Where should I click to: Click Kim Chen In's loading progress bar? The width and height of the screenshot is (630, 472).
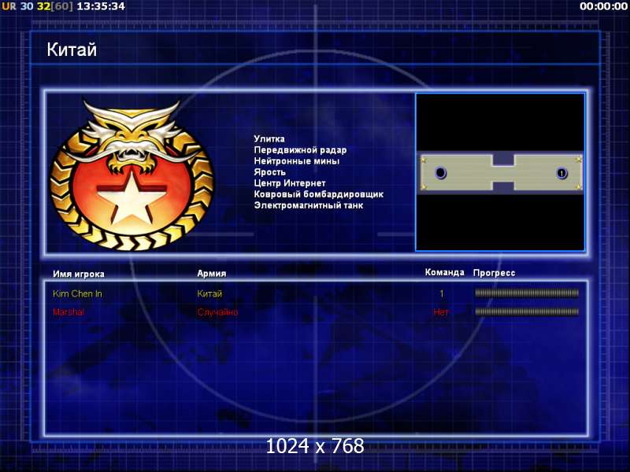click(x=527, y=293)
